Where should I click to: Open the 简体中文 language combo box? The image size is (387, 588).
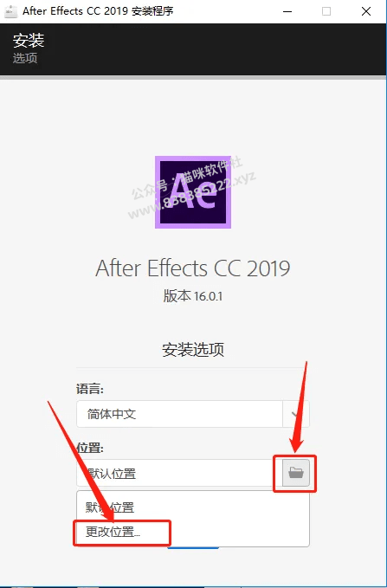tap(193, 414)
